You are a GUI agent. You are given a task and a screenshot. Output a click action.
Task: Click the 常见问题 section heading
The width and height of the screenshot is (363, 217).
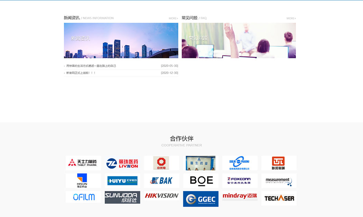coord(189,18)
